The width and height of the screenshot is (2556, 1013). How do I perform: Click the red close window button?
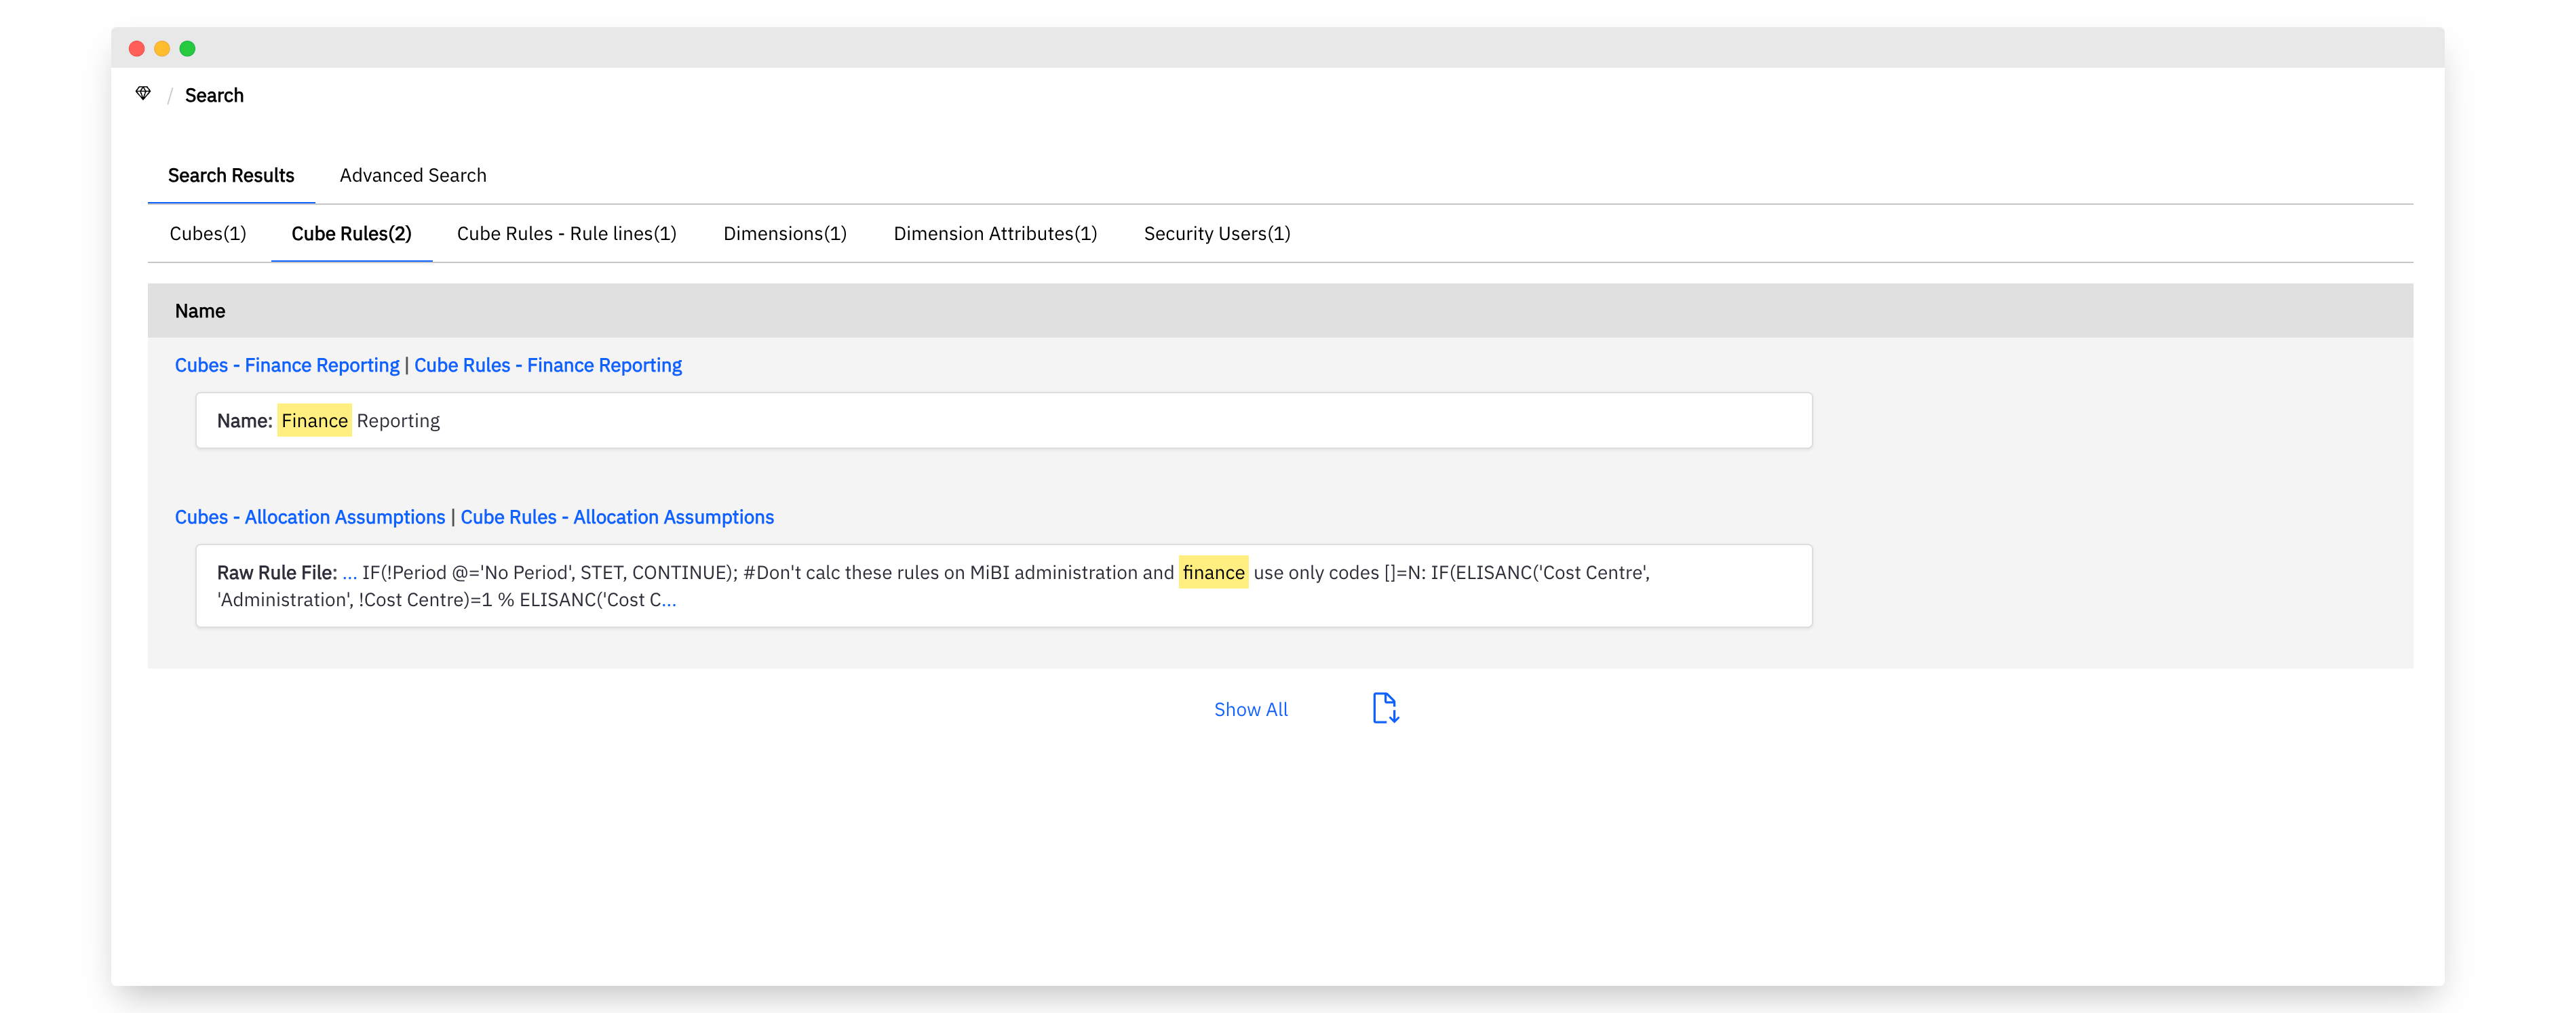[x=137, y=49]
